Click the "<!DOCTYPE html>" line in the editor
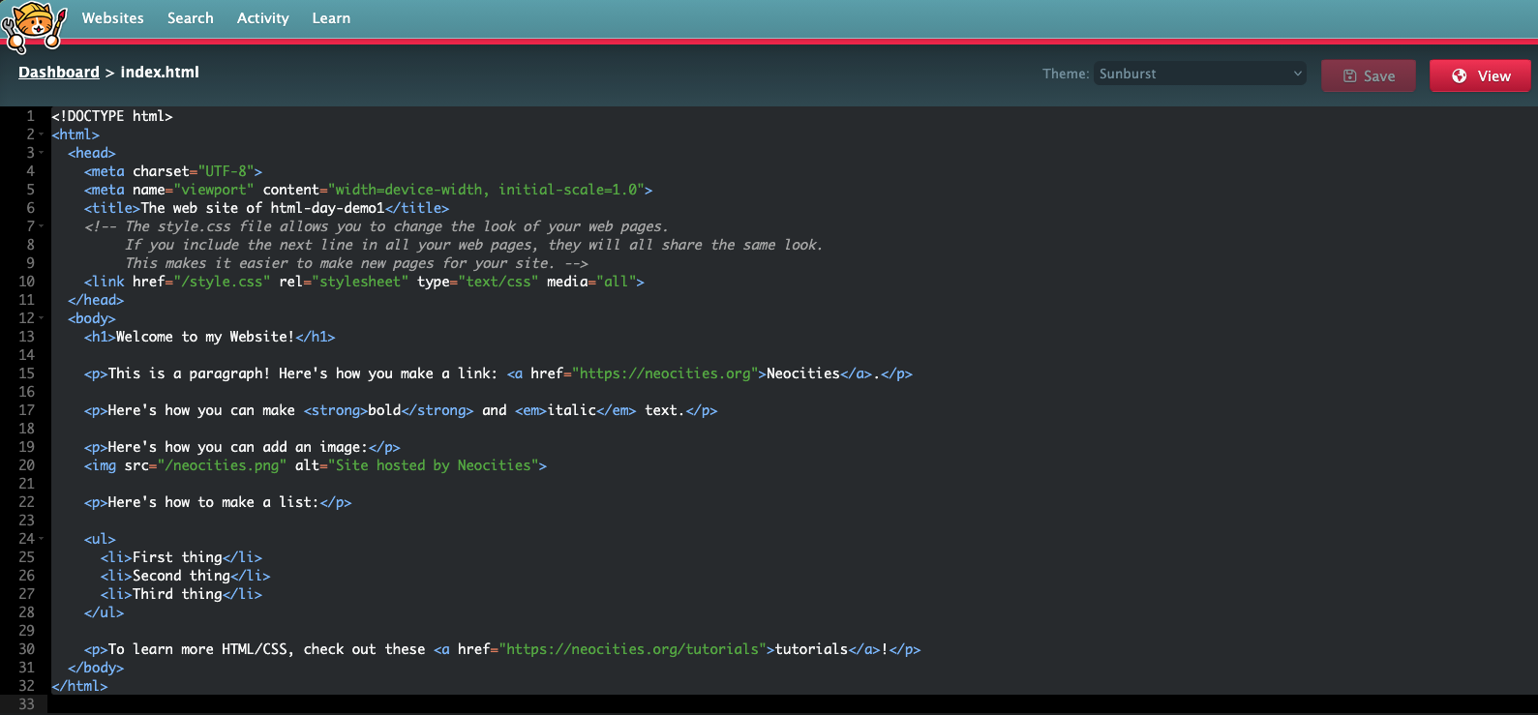1538x715 pixels. click(112, 116)
